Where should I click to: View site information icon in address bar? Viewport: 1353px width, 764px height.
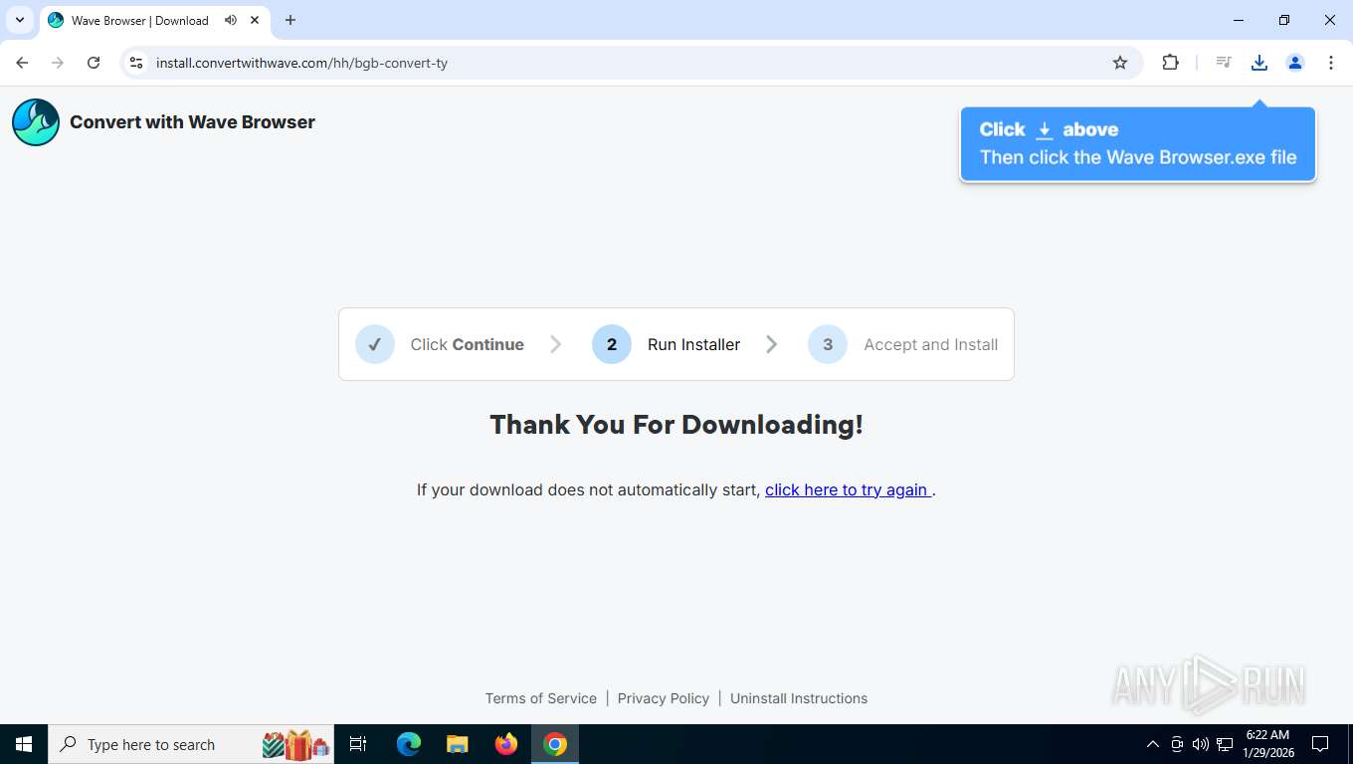pyautogui.click(x=136, y=63)
